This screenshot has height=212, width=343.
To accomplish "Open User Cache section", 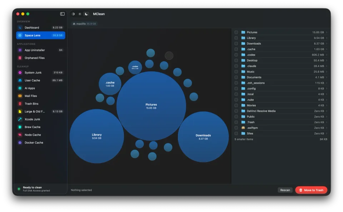I will (x=41, y=80).
